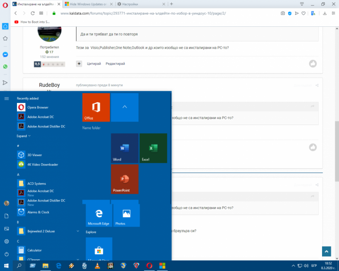Launch Word from the Start tile

[125, 148]
